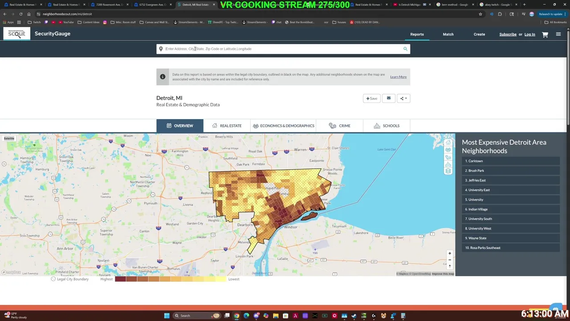Click the email report envelope button
The image size is (570, 321).
tap(389, 98)
